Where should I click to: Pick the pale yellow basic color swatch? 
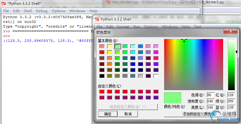click(x=110, y=46)
